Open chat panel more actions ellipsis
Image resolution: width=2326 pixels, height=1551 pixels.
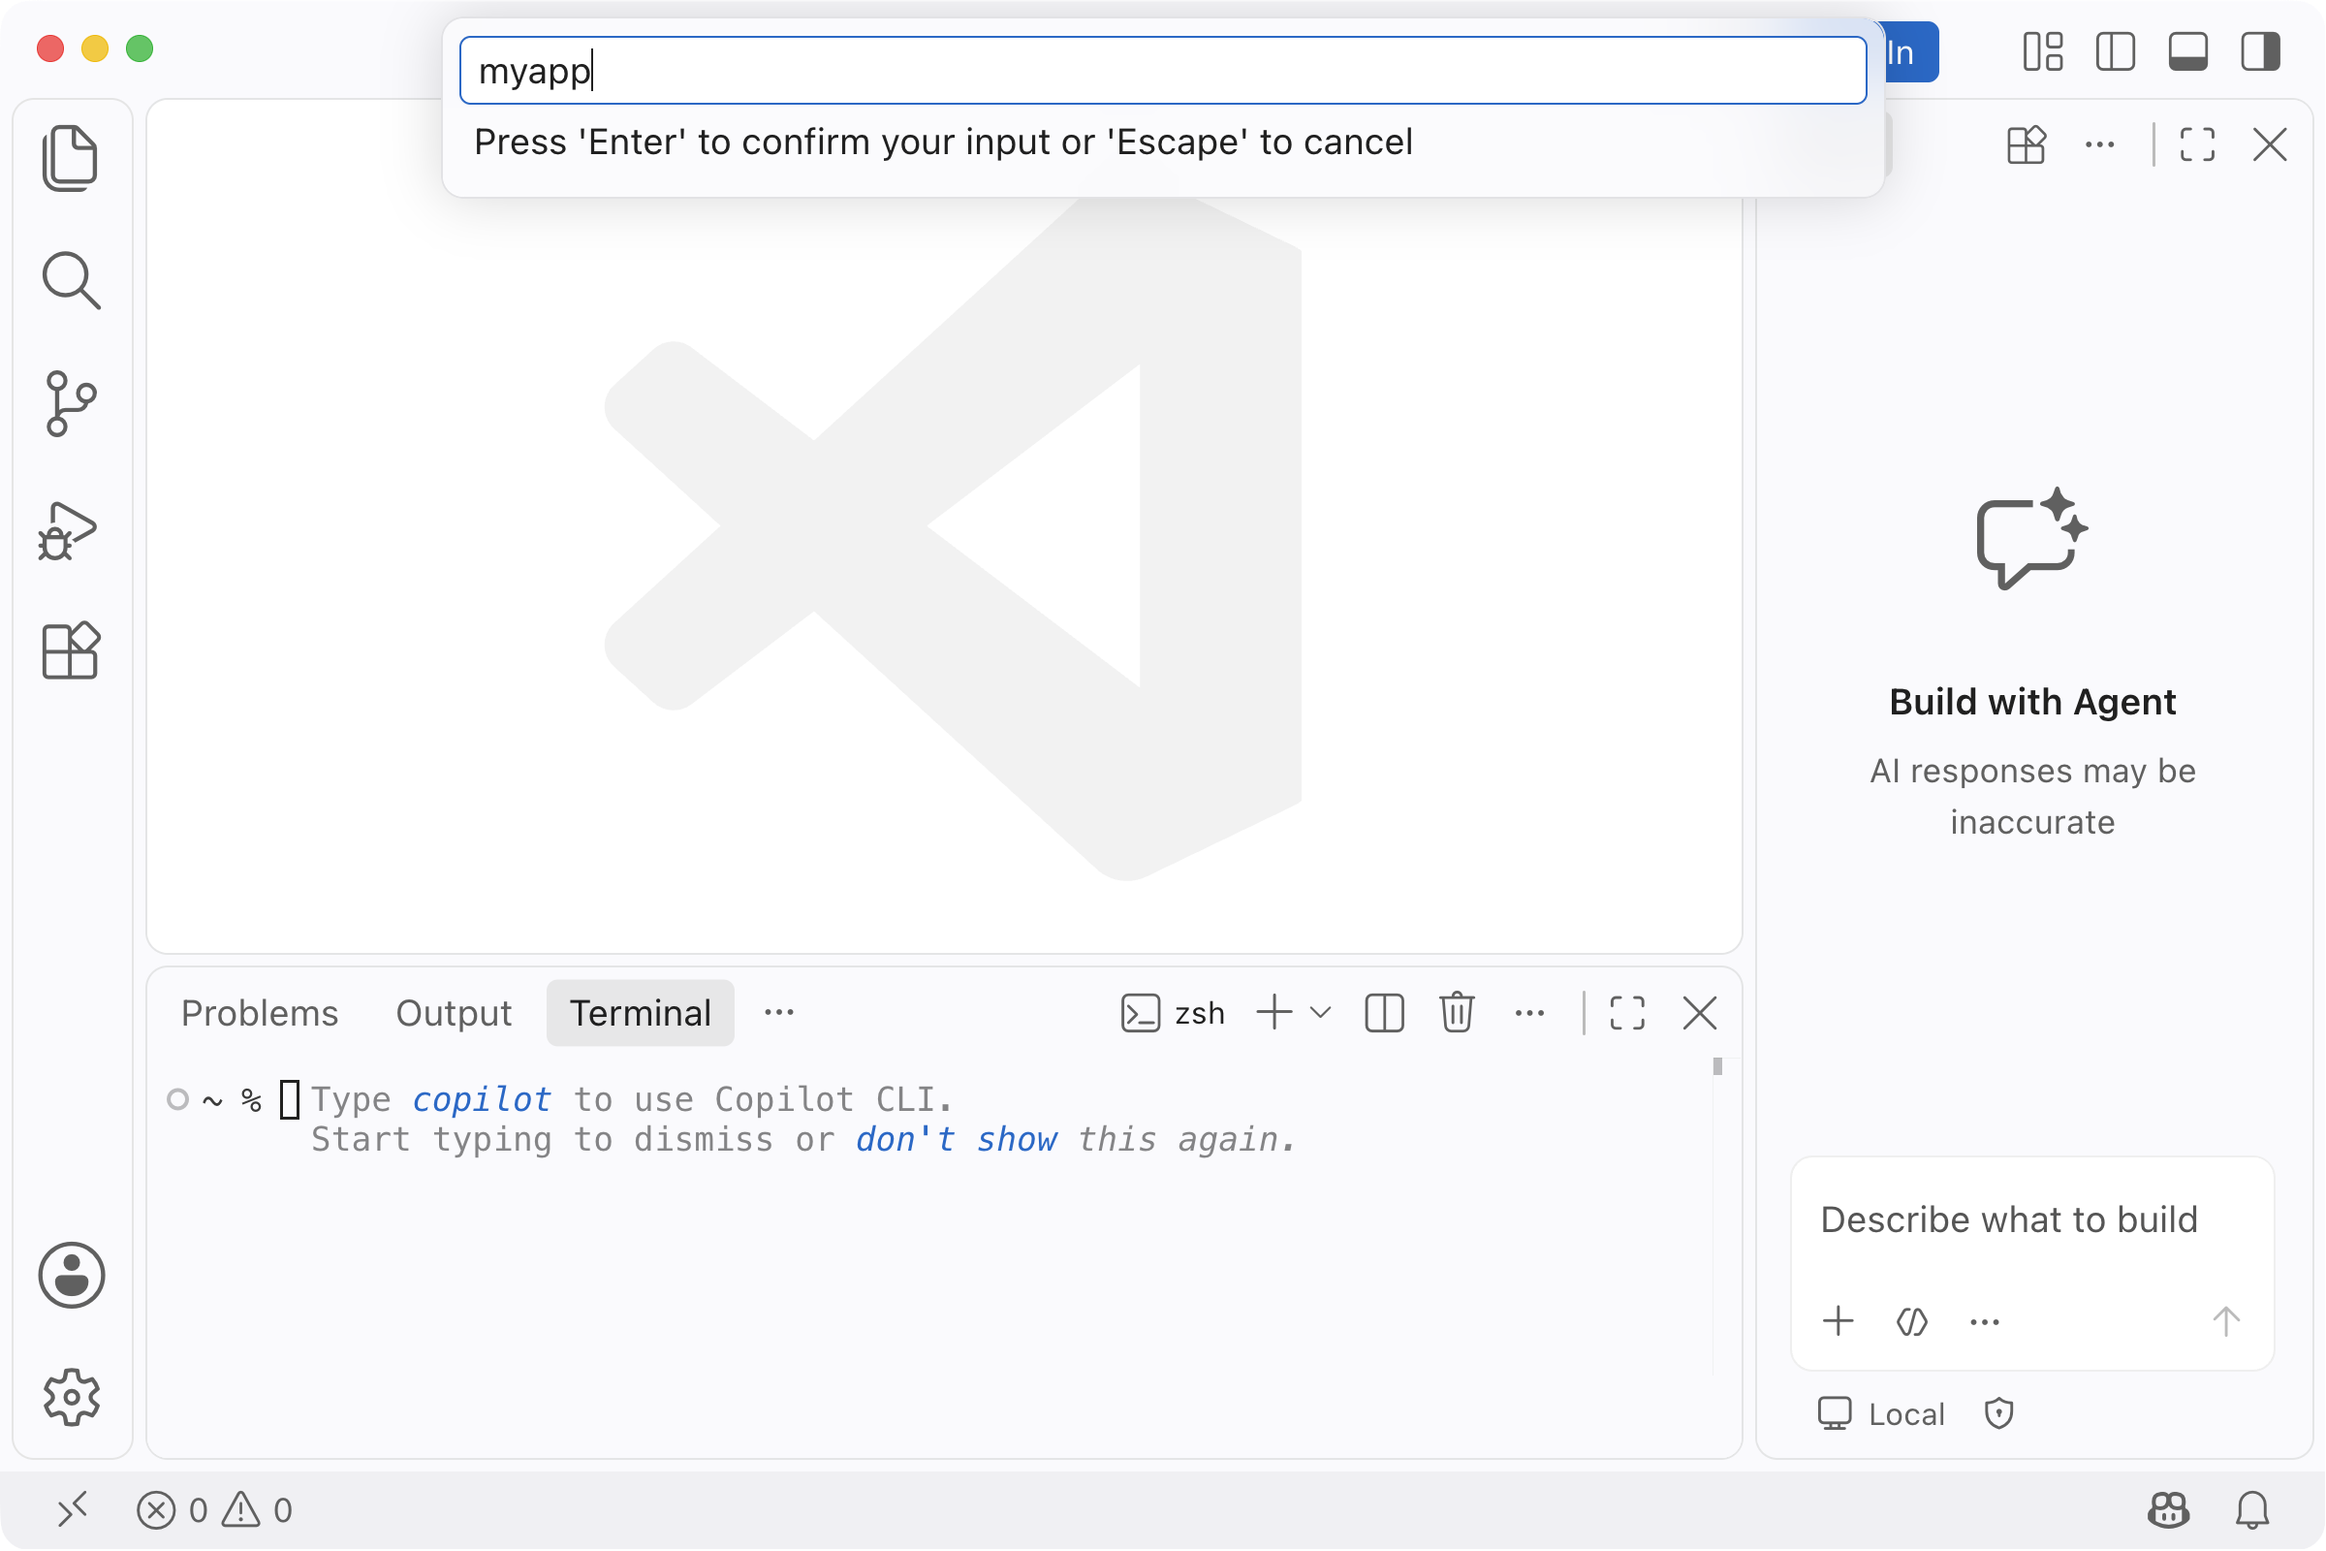point(2099,145)
